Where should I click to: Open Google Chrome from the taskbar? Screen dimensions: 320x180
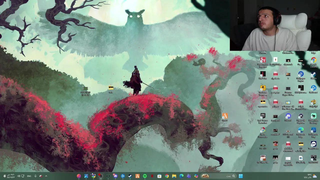click(167, 176)
